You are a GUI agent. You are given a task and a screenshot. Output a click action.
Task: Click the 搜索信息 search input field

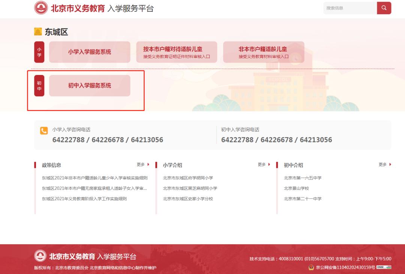(x=351, y=8)
